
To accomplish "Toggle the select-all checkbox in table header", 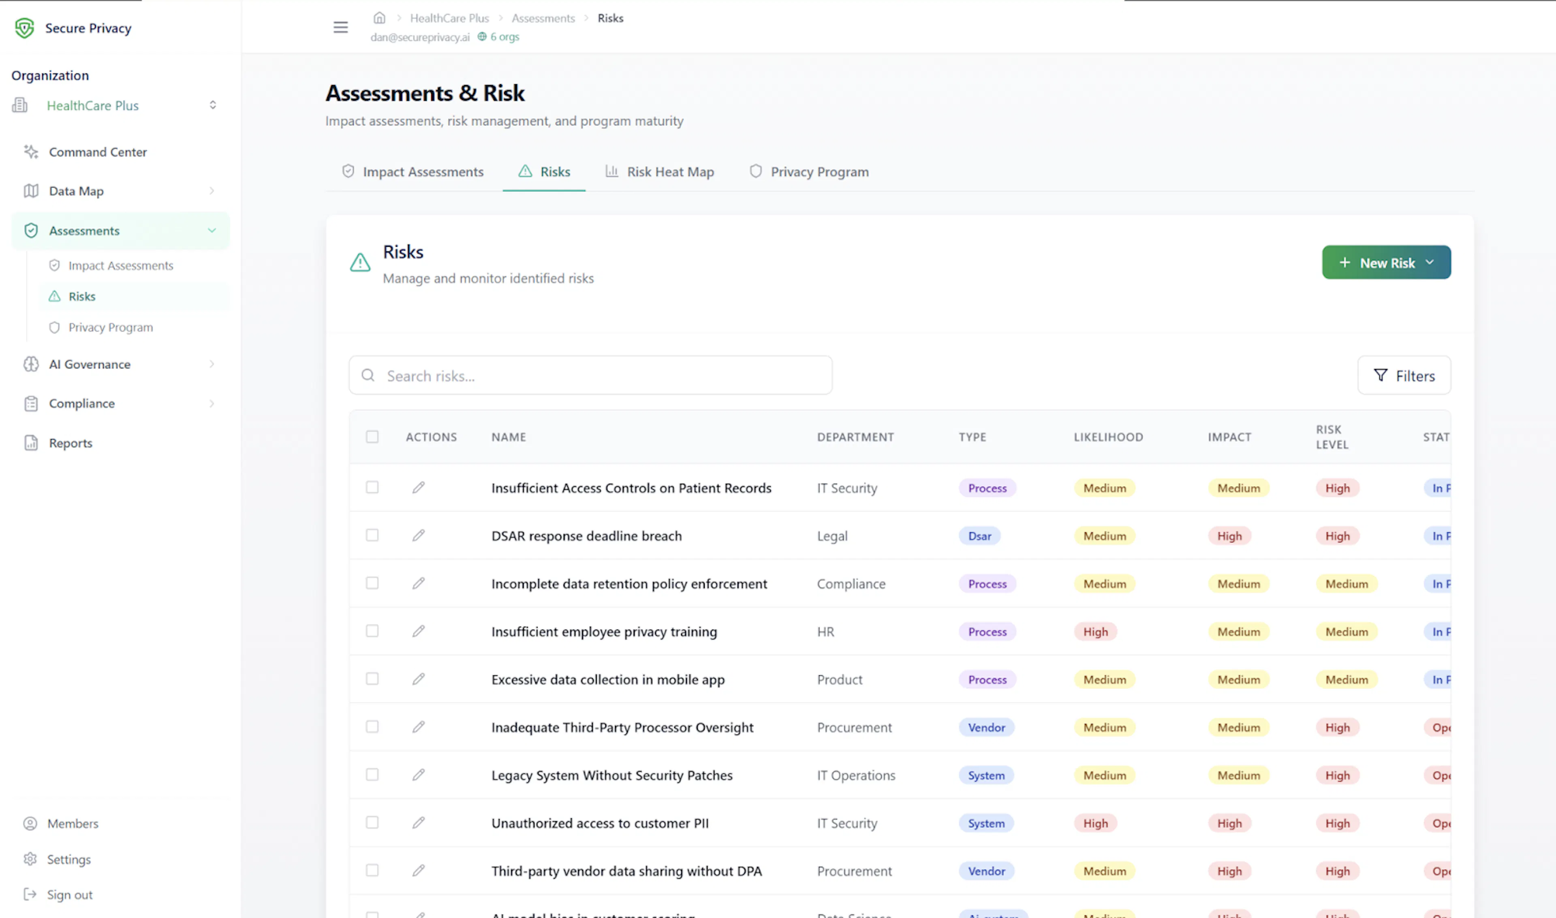I will tap(372, 437).
